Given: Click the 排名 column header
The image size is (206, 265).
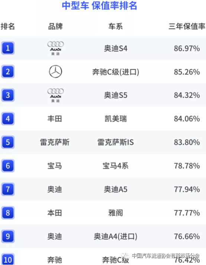Looking at the screenshot, I should point(8,26).
